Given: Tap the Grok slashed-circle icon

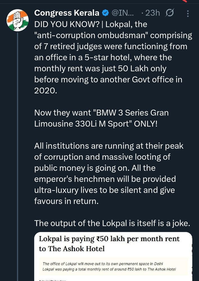Looking at the screenshot, I should [170, 13].
